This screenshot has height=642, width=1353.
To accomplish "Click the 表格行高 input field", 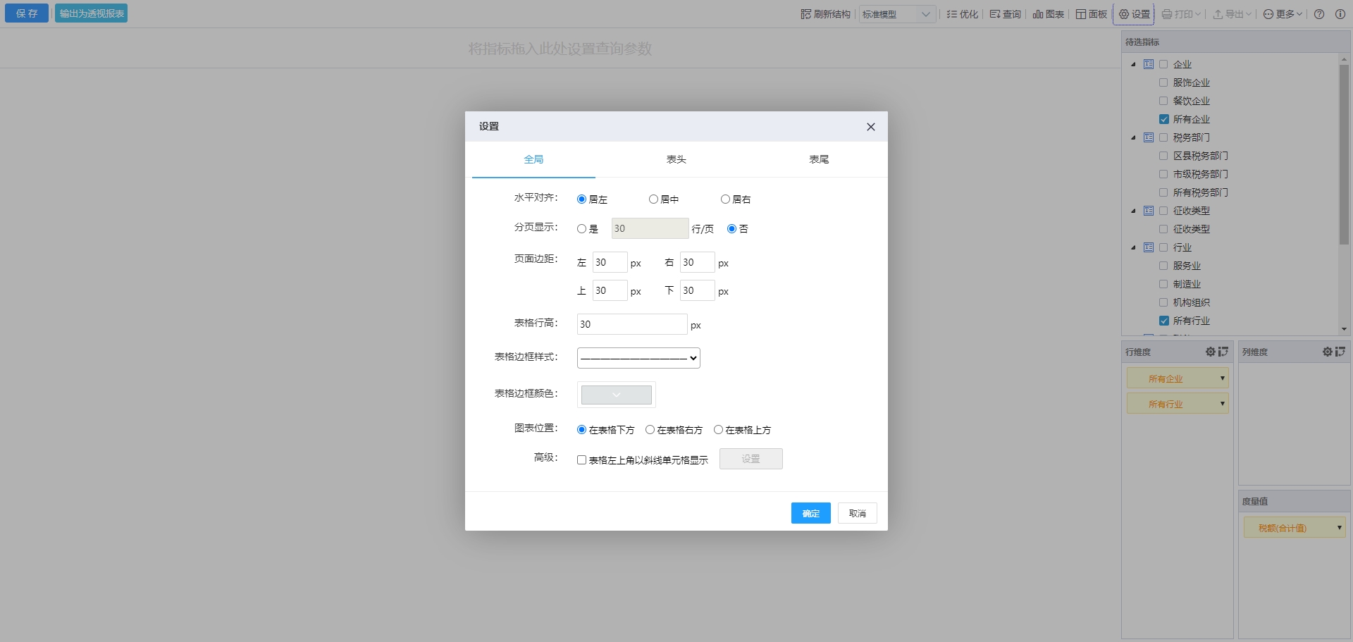I will click(631, 324).
